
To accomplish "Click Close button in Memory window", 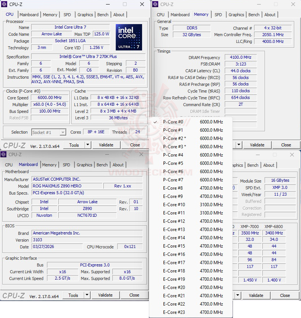I will coord(286,145).
